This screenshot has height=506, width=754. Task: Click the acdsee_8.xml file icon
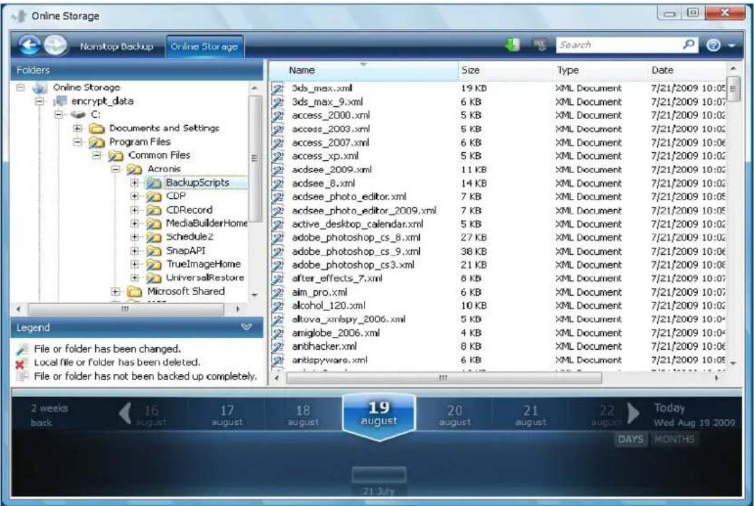click(278, 184)
